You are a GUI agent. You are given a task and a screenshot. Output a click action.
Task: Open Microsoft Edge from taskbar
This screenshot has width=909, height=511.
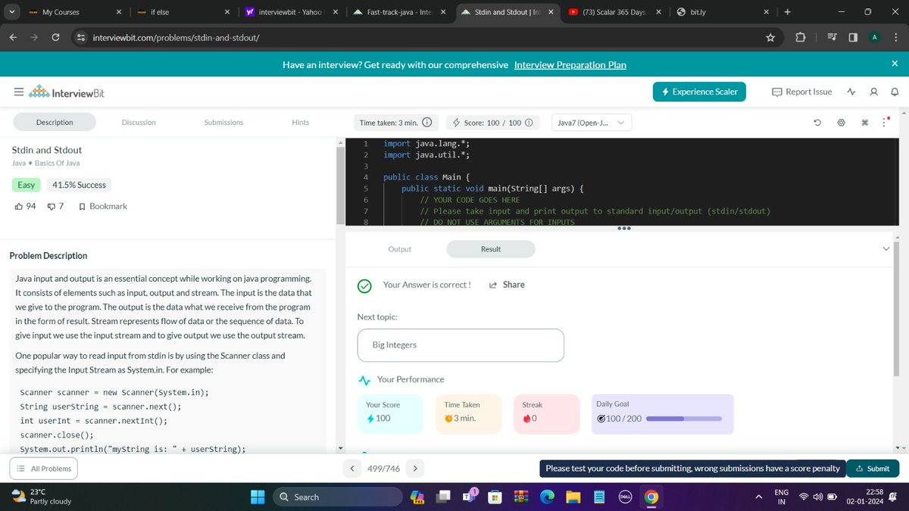(547, 497)
